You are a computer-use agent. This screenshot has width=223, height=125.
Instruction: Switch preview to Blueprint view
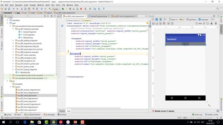click(x=156, y=19)
